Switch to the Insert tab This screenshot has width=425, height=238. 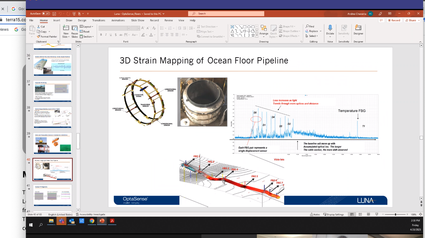[x=57, y=20]
